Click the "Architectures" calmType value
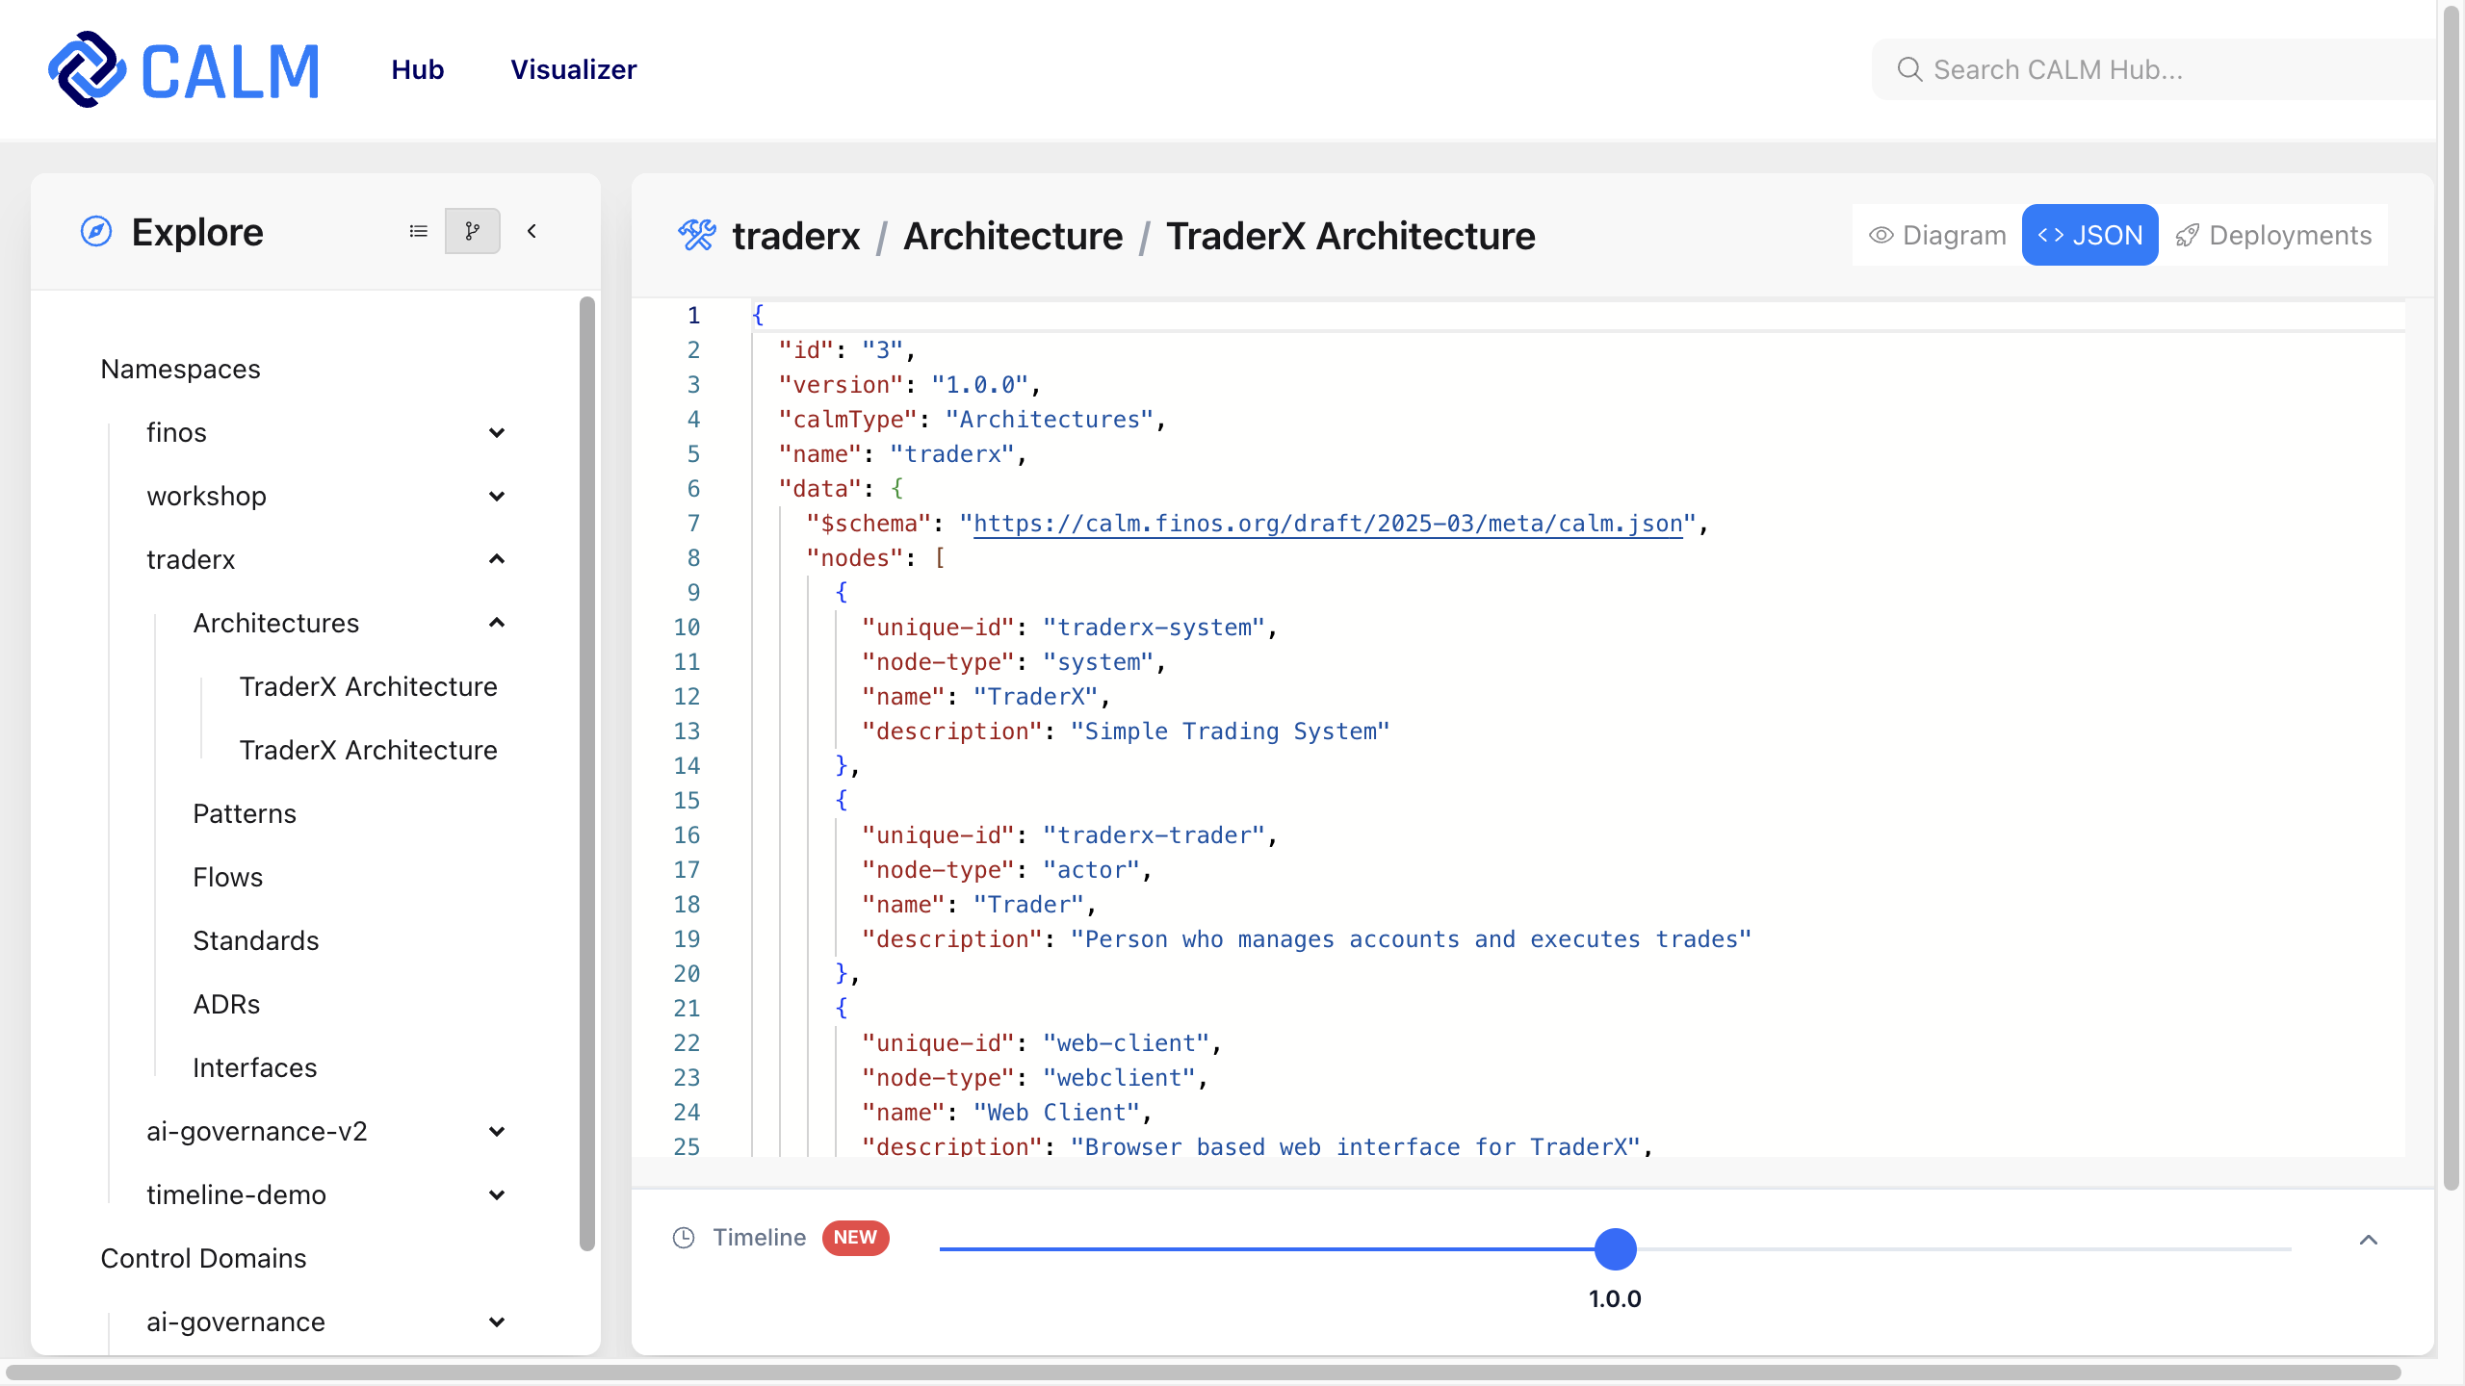The height and width of the screenshot is (1386, 2465). coord(1050,420)
